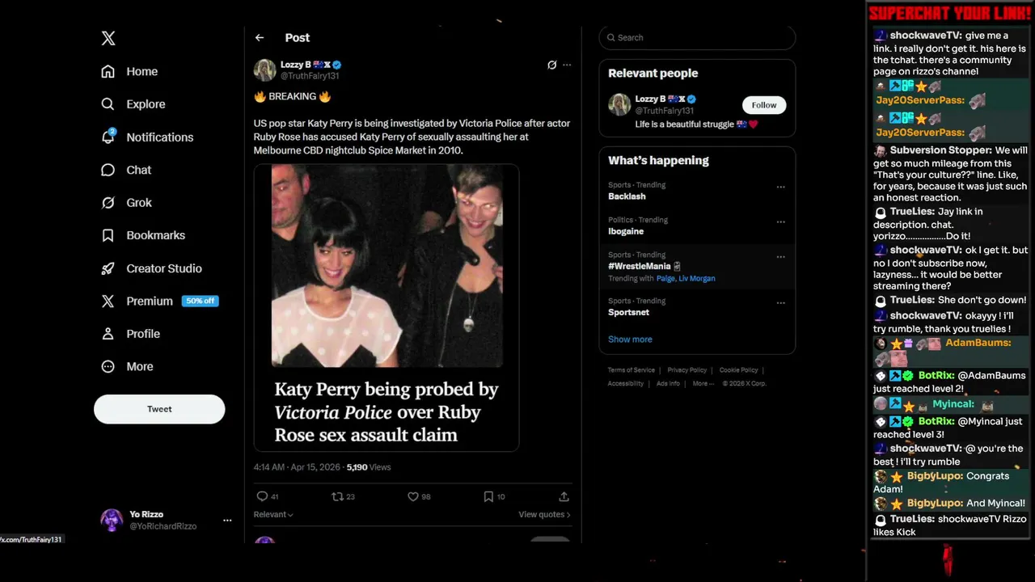Follow Lozzy B in Relevant people
This screenshot has width=1035, height=582.
tap(763, 105)
